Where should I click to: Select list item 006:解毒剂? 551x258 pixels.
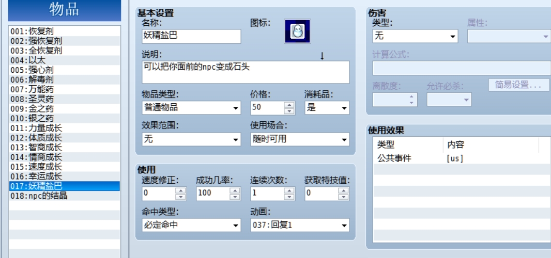[64, 79]
